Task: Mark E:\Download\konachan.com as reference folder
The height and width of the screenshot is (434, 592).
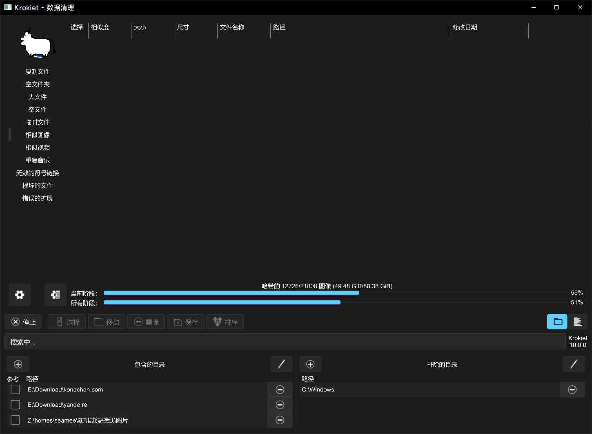Action: (x=16, y=389)
